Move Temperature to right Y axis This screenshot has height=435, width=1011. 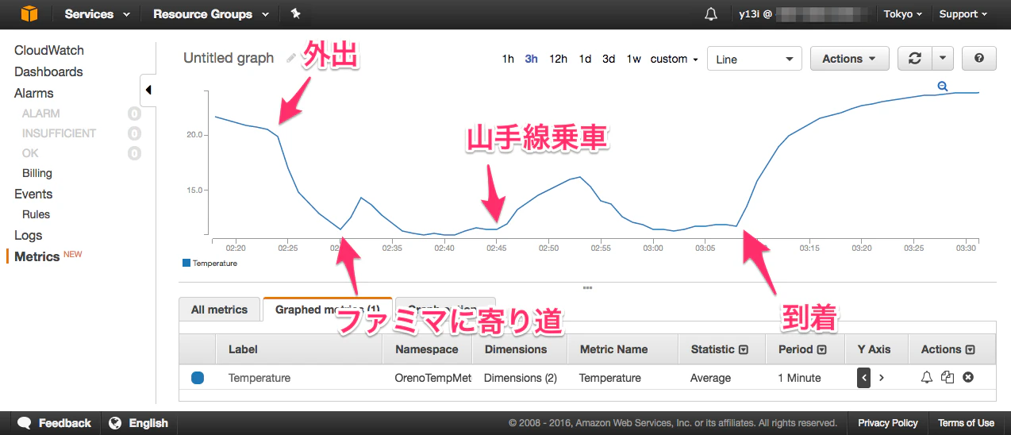click(x=881, y=378)
